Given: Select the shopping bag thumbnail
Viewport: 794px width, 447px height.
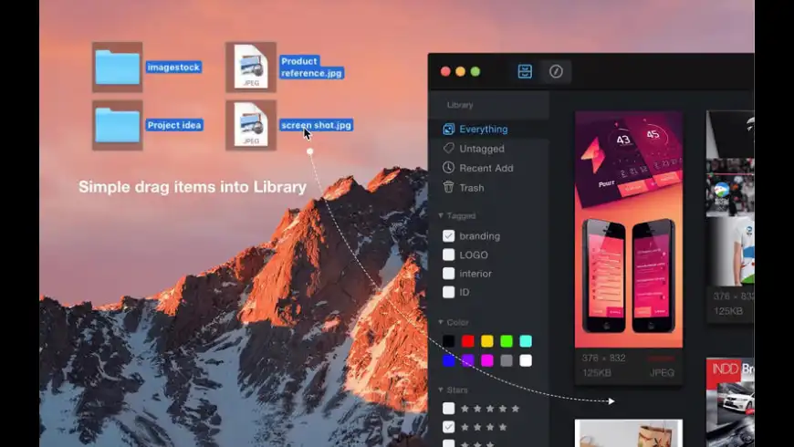Looking at the screenshot, I should [x=629, y=433].
